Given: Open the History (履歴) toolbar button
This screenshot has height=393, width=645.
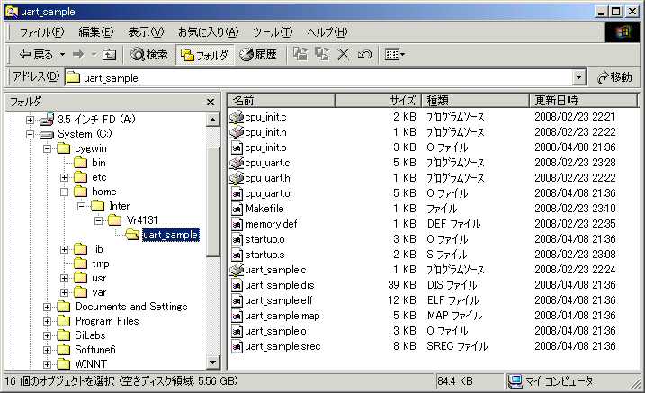Looking at the screenshot, I should [x=258, y=54].
